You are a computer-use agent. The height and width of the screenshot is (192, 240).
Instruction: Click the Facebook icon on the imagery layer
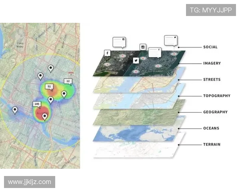click(x=107, y=53)
